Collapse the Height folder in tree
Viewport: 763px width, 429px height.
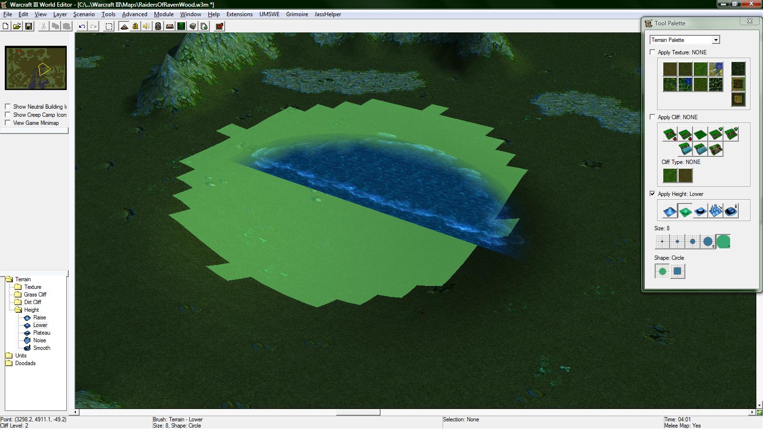[18, 310]
